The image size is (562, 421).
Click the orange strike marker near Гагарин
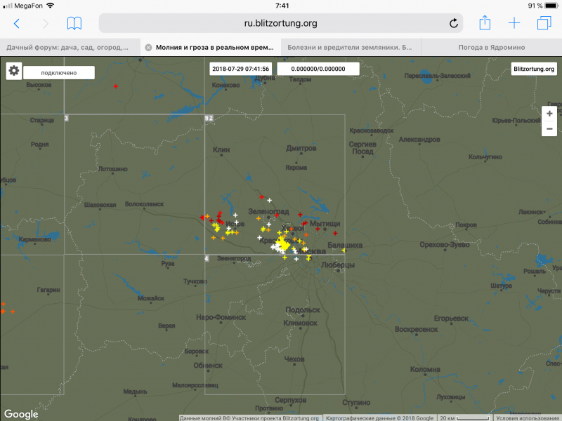(x=13, y=312)
